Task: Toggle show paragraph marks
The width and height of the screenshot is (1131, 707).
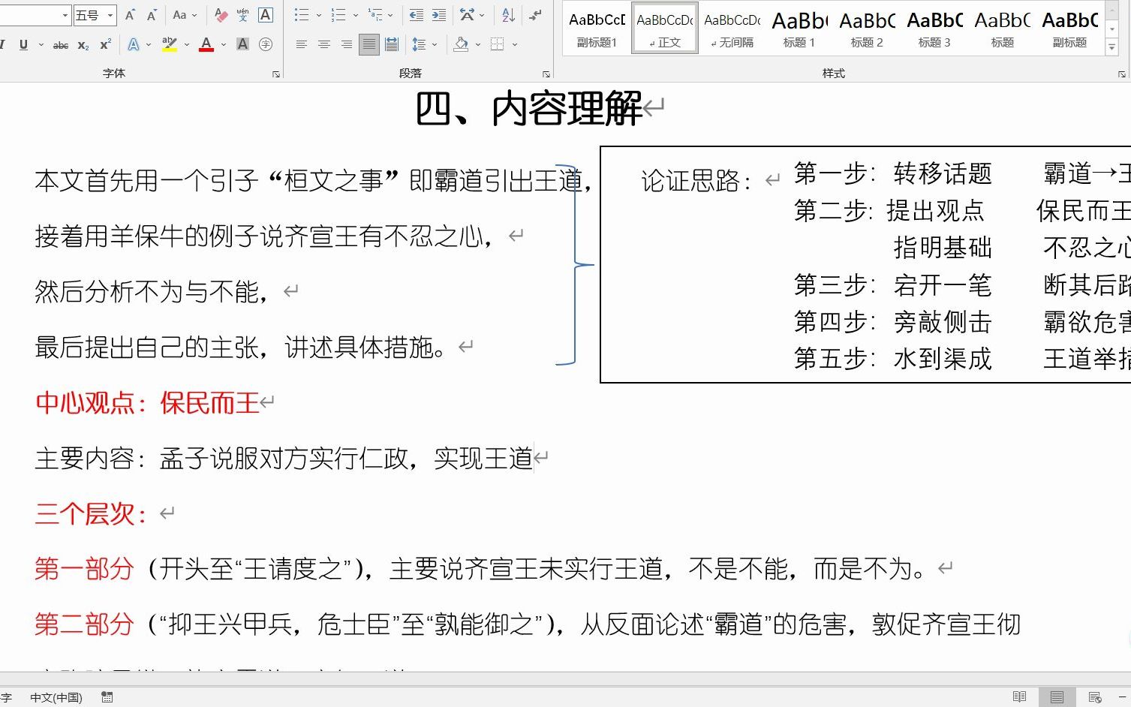Action: coord(535,15)
